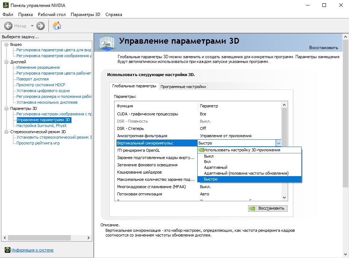Click NVIDIA Control Panel title bar icon
This screenshot has height=258, width=349.
[6, 5]
